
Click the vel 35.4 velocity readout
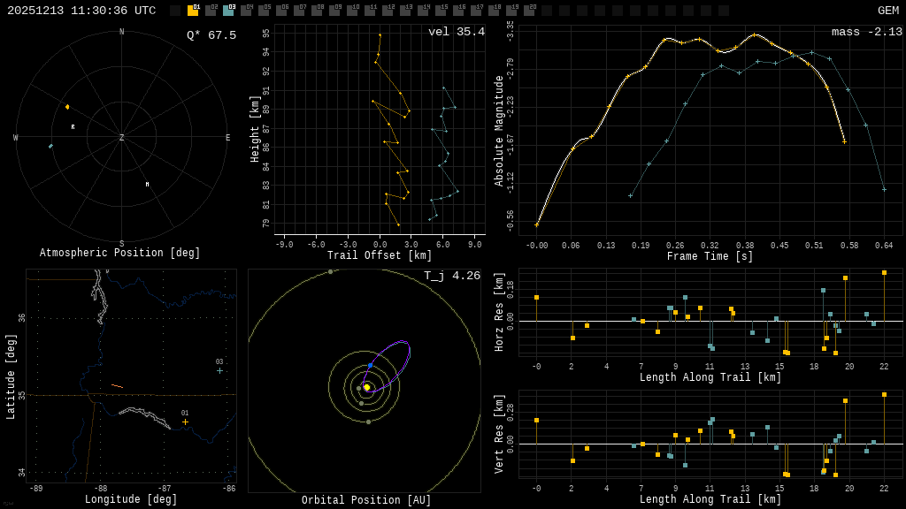pos(456,32)
